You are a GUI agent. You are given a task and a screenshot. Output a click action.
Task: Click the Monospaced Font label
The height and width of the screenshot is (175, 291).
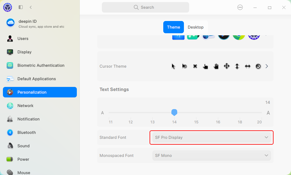(116, 155)
